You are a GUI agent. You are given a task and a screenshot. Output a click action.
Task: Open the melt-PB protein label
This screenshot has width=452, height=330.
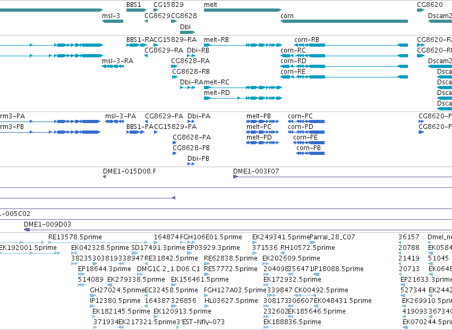259,116
